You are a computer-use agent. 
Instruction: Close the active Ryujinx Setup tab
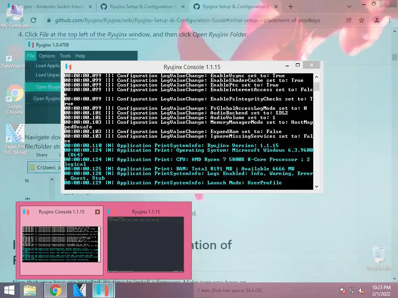pyautogui.click(x=276, y=7)
